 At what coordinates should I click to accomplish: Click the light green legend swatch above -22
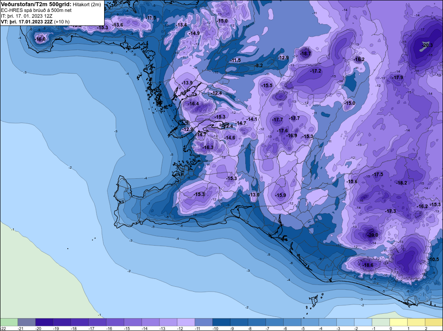click(x=9, y=322)
